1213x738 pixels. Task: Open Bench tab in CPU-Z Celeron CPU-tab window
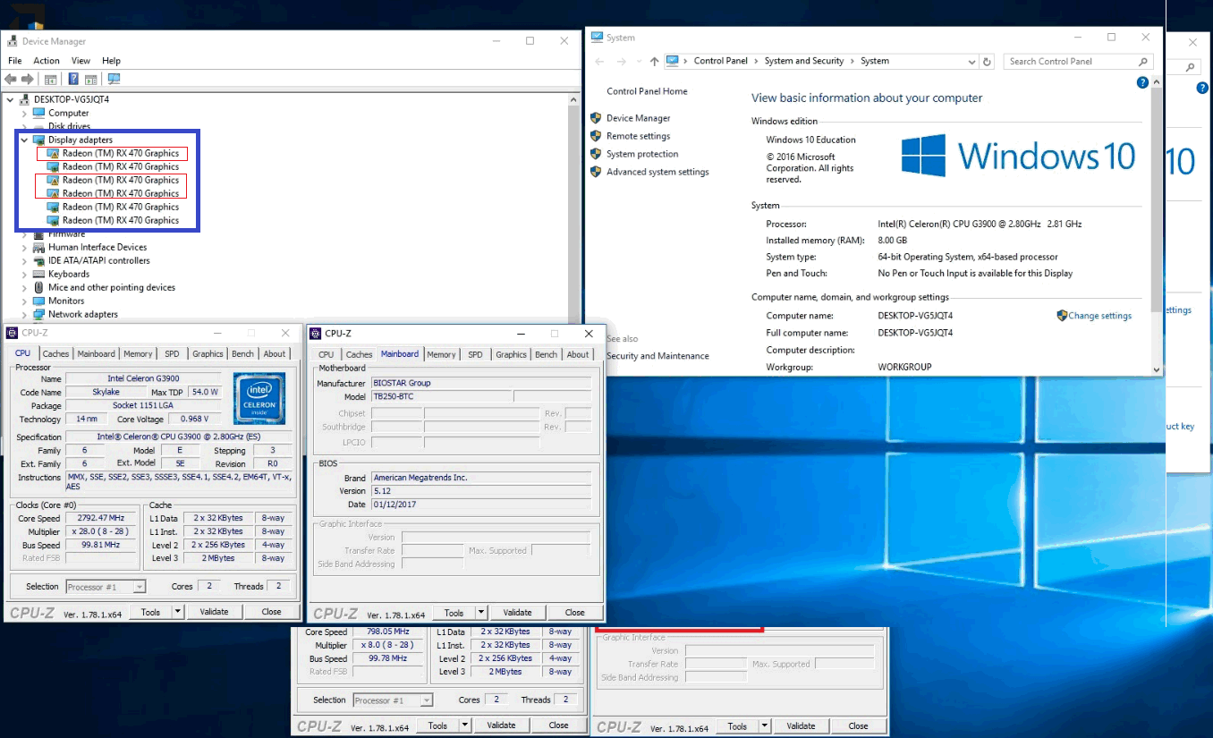242,354
